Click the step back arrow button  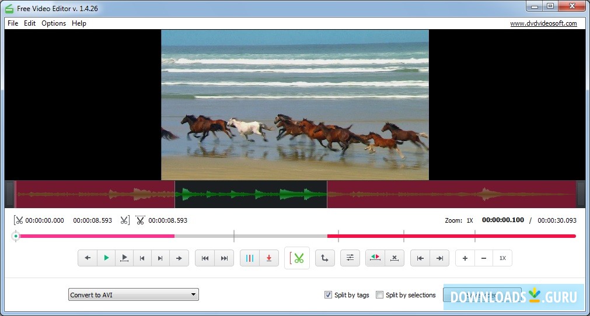88,258
